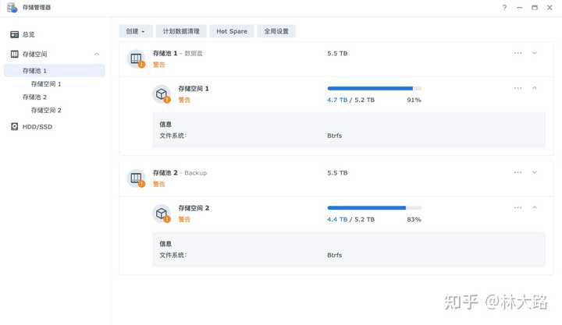Click the 总览 overview icon in sidebar
Screen dimensions: 562x325
pos(14,34)
